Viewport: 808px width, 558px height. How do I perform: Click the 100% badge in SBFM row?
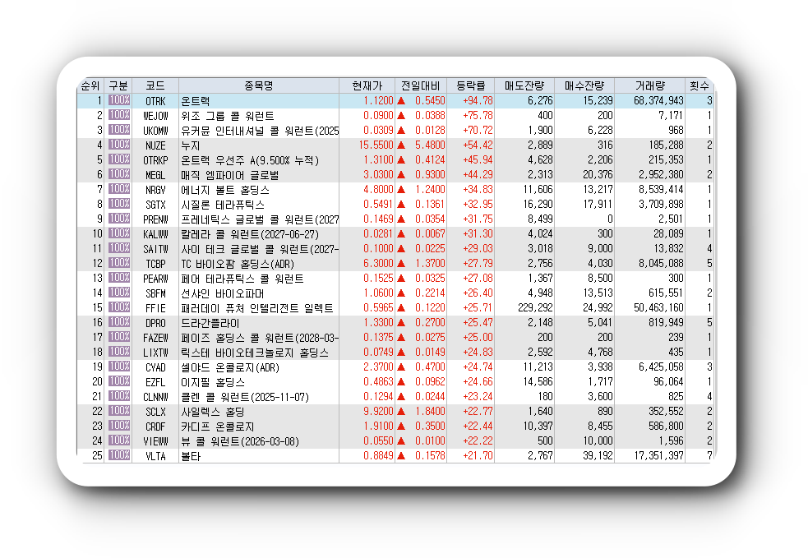pyautogui.click(x=119, y=293)
